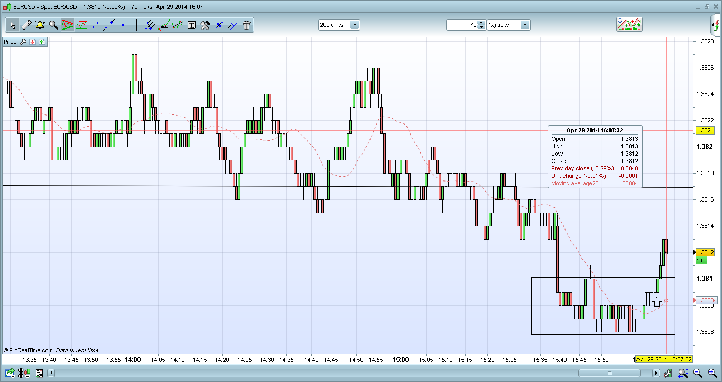Click the horizontal scrollbar right arrow
Image resolution: width=722 pixels, height=382 pixels.
pos(657,374)
